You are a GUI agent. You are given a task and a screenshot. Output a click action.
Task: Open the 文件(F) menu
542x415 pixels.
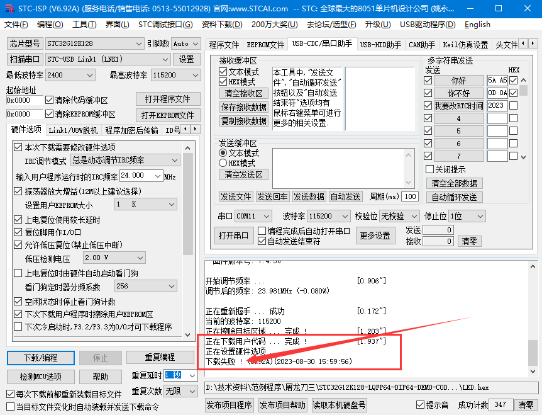coord(16,25)
